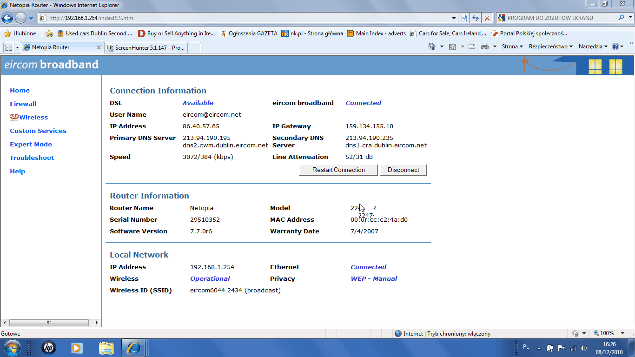Image resolution: width=635 pixels, height=357 pixels.
Task: Click the Internet Explorer taskbar icon
Action: pos(134,348)
